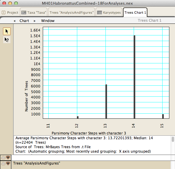Expand the upper empty info bar with plus icon

click(x=8, y=158)
